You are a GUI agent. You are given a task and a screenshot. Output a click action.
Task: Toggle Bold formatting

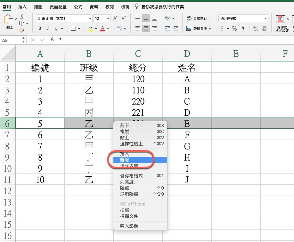(40, 28)
